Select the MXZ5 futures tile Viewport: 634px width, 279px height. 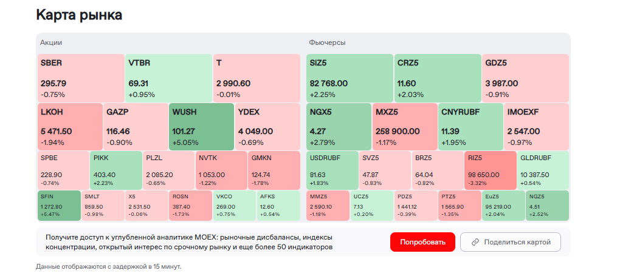(x=404, y=126)
